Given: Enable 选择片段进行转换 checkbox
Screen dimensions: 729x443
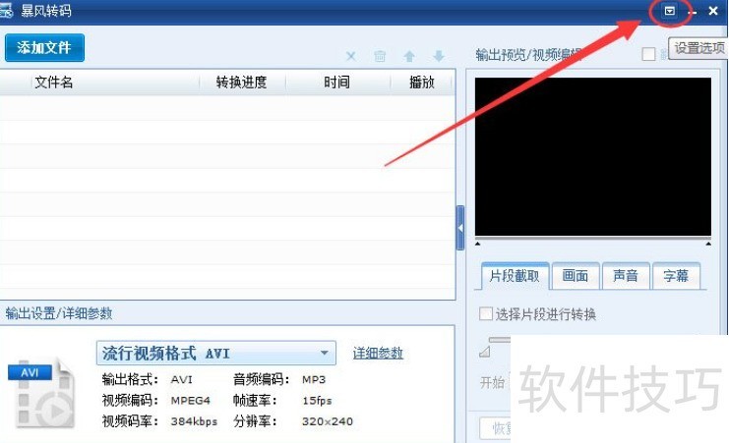Looking at the screenshot, I should tap(485, 314).
